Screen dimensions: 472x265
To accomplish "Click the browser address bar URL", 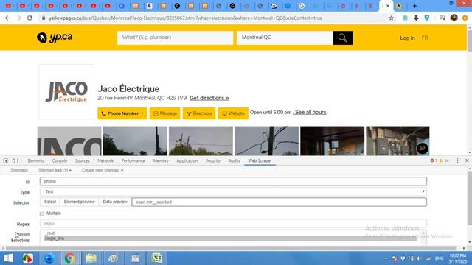I will pyautogui.click(x=185, y=18).
